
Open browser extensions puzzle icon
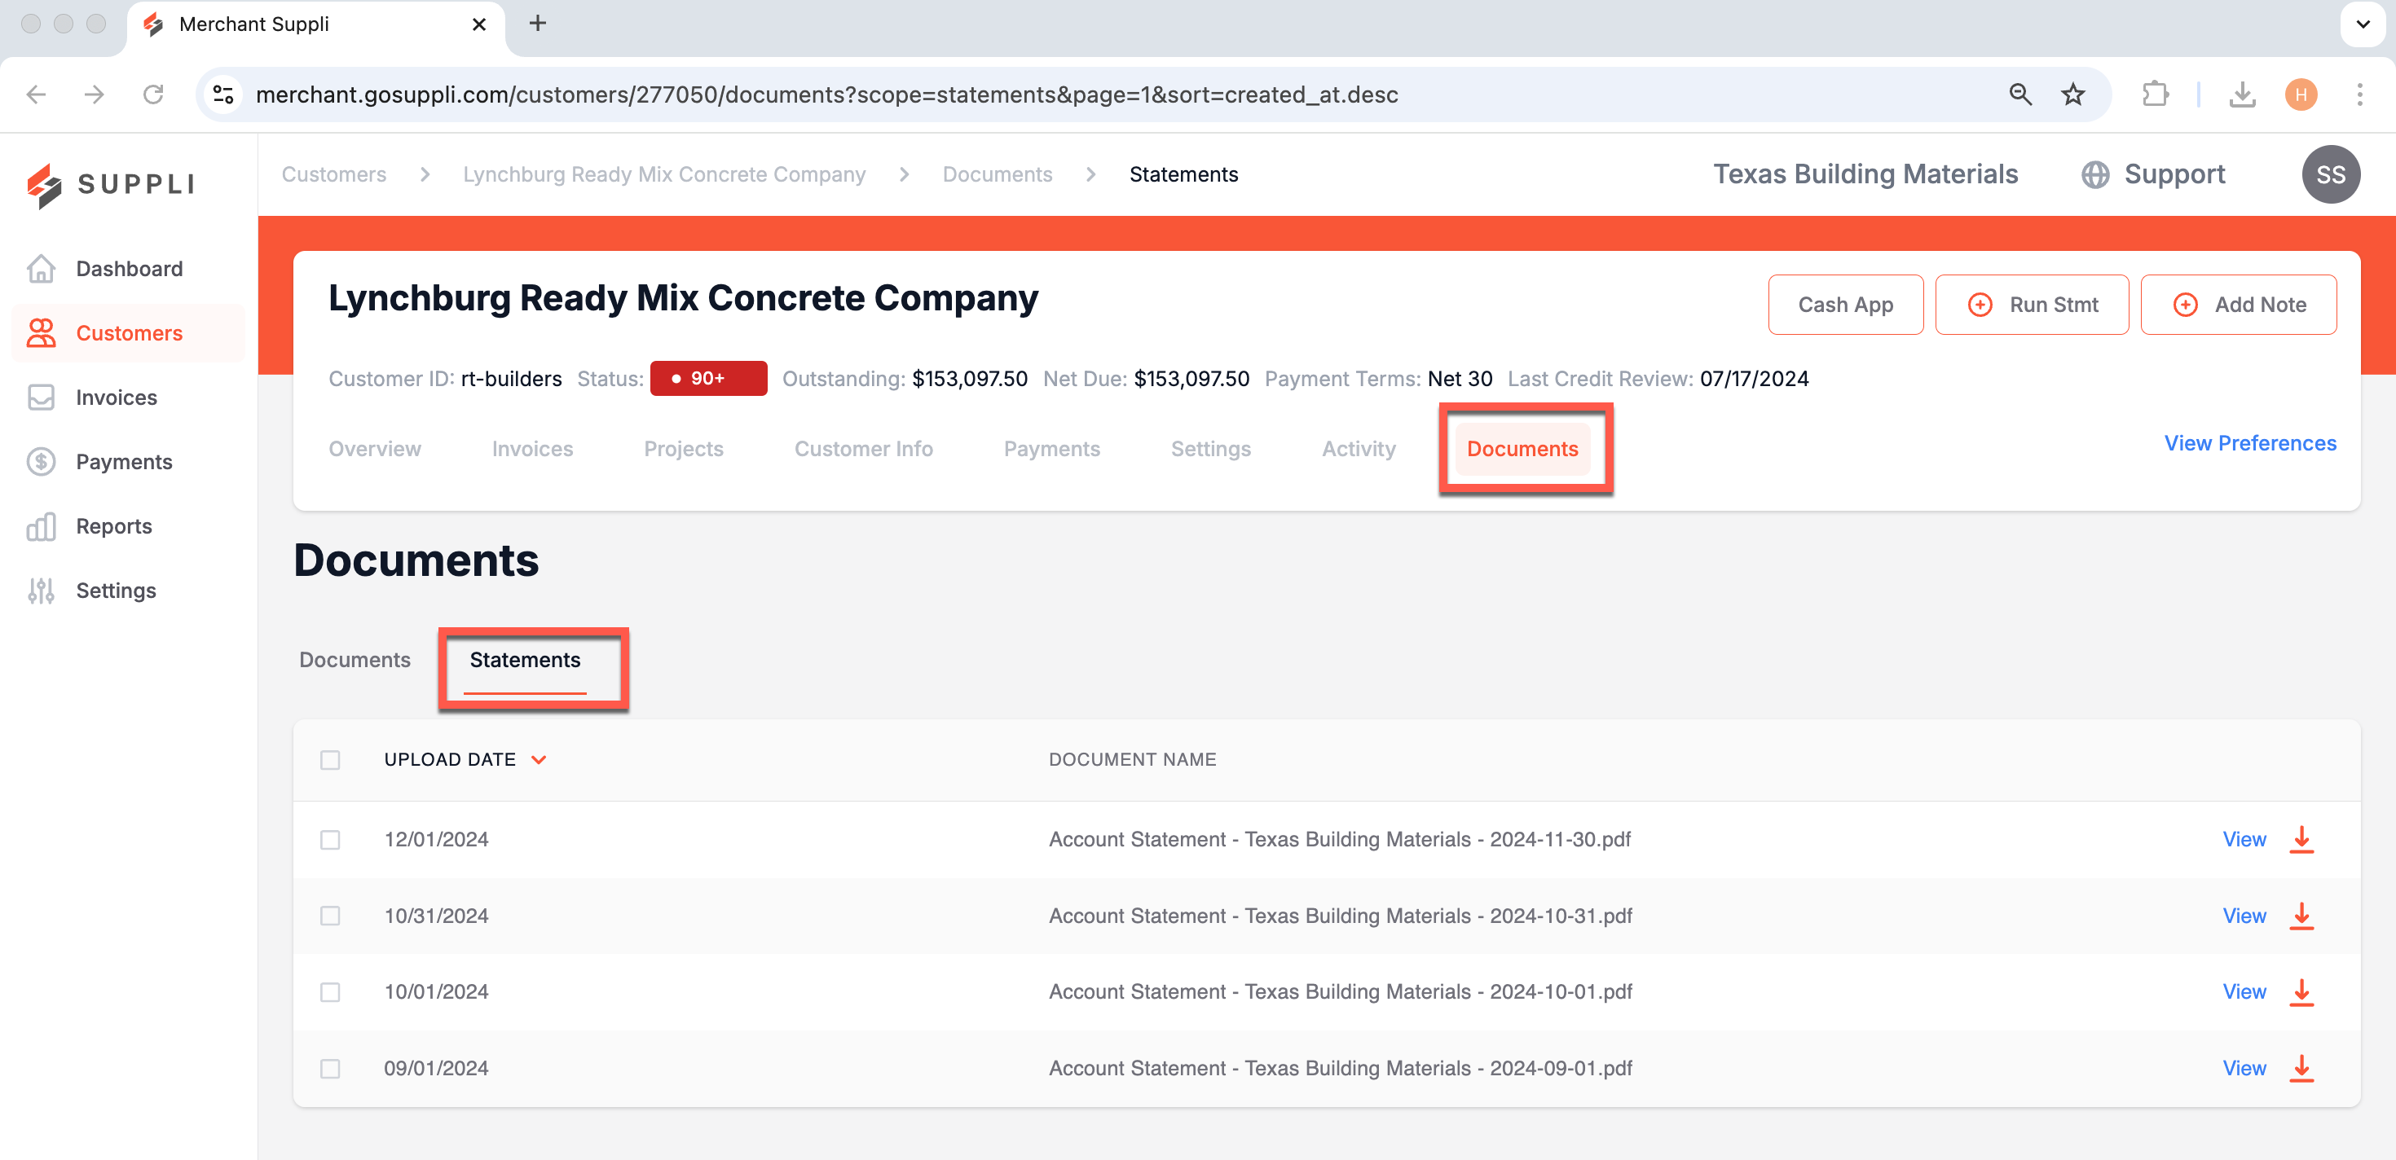click(x=2155, y=94)
